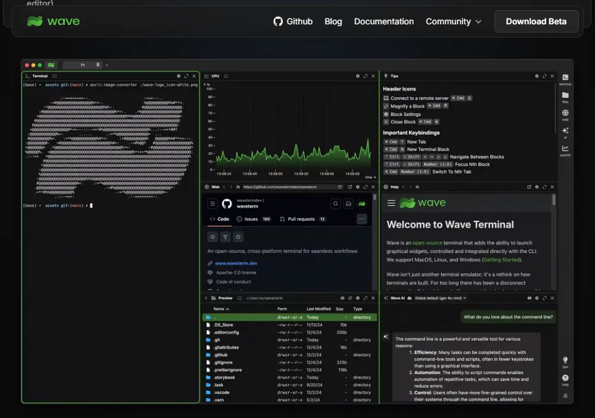Click the Code of conduct link
Screen dimensions: 595x418
233,282
